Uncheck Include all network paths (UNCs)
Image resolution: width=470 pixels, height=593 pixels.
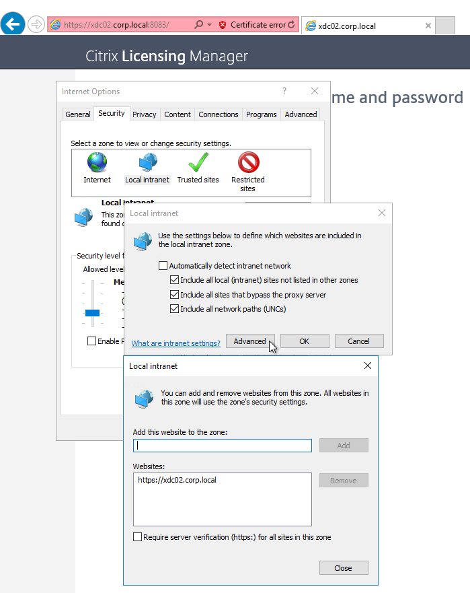pos(174,308)
